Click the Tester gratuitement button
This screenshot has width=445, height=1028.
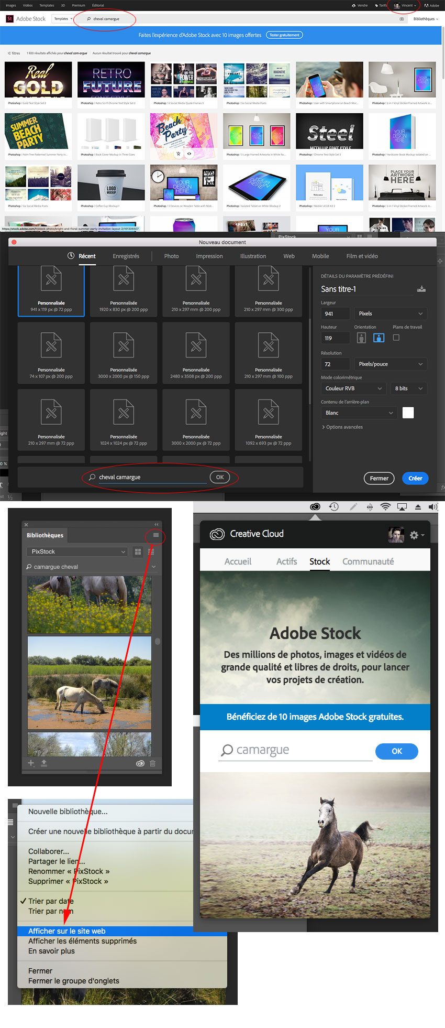point(285,35)
